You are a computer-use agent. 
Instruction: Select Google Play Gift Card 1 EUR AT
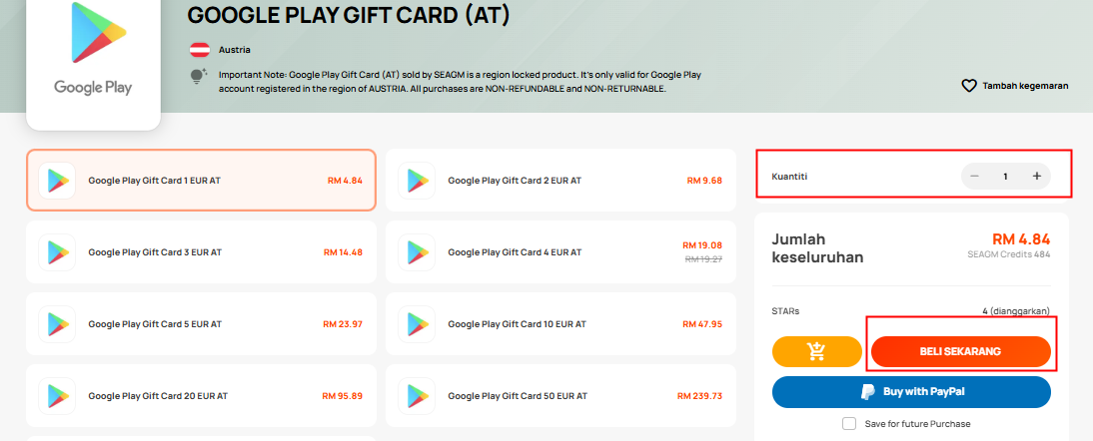(x=202, y=181)
